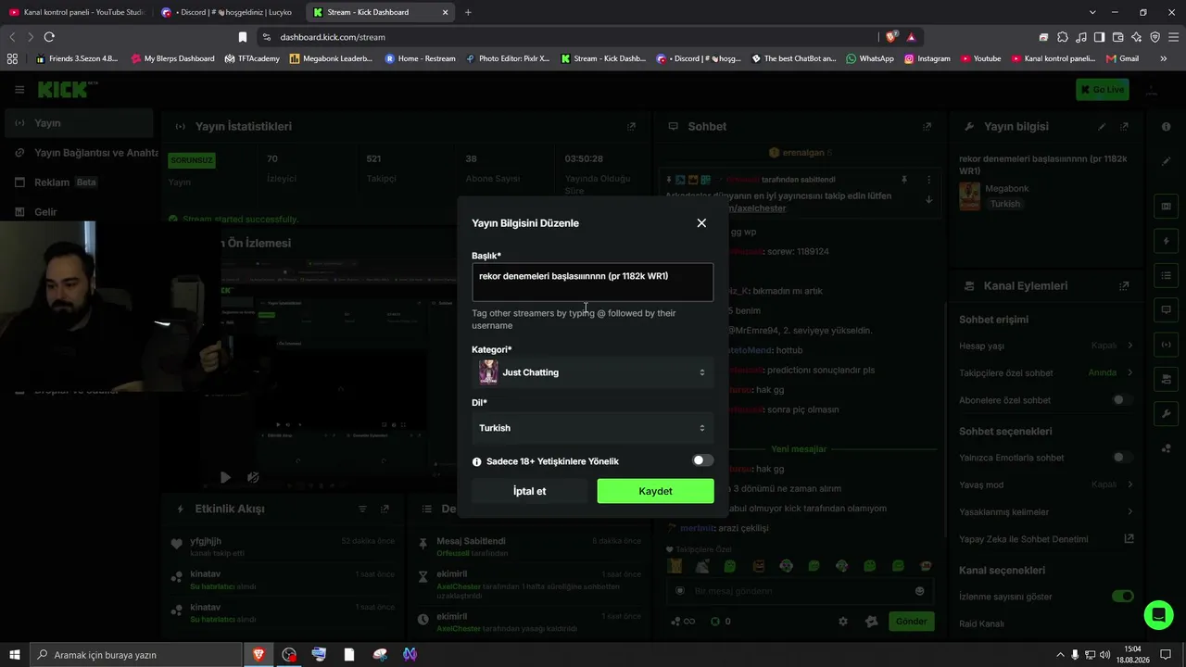Viewport: 1186px width, 667px height.
Task: Select Yayın in the left sidebar
Action: pos(77,123)
